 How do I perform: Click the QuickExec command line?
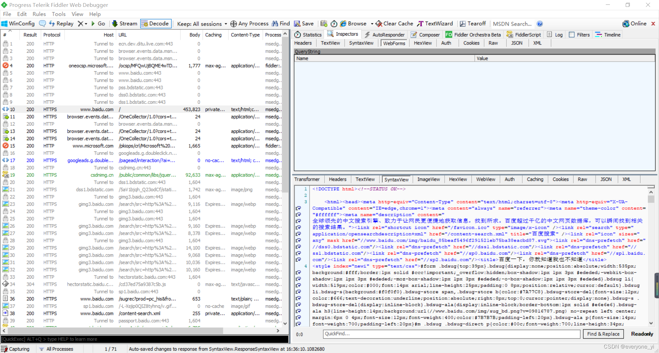pos(144,339)
